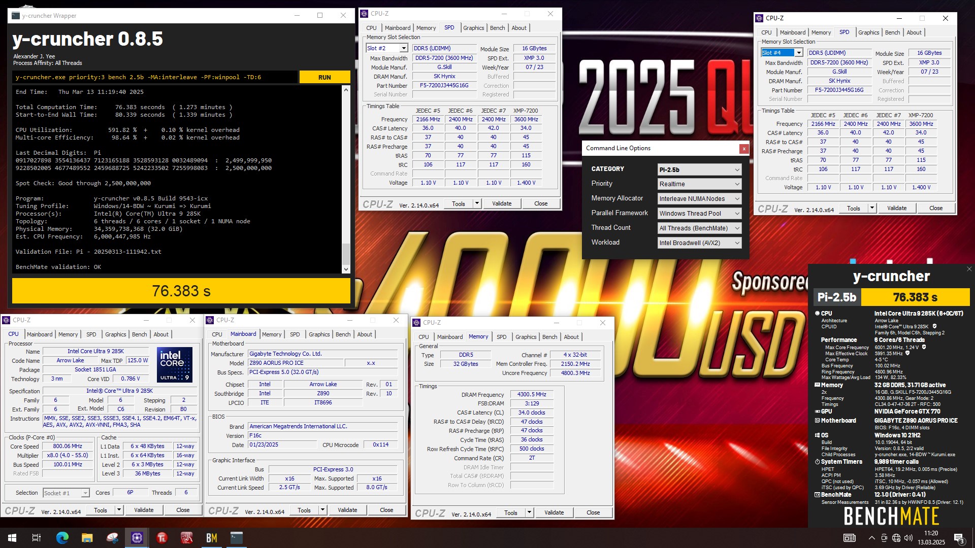The image size is (975, 548).
Task: Open the terminal icon on the taskbar
Action: [x=237, y=538]
